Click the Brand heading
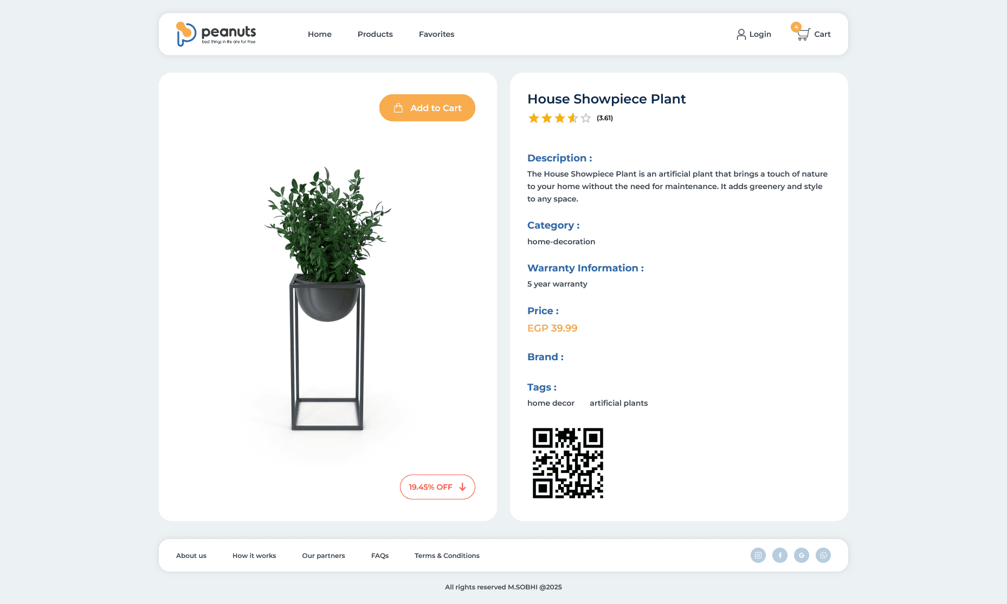 click(x=545, y=357)
